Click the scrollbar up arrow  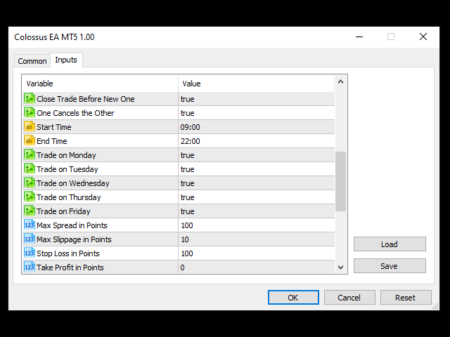click(340, 82)
